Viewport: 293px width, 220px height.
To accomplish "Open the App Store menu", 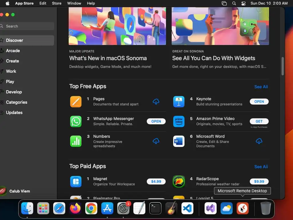I will (x=24, y=3).
